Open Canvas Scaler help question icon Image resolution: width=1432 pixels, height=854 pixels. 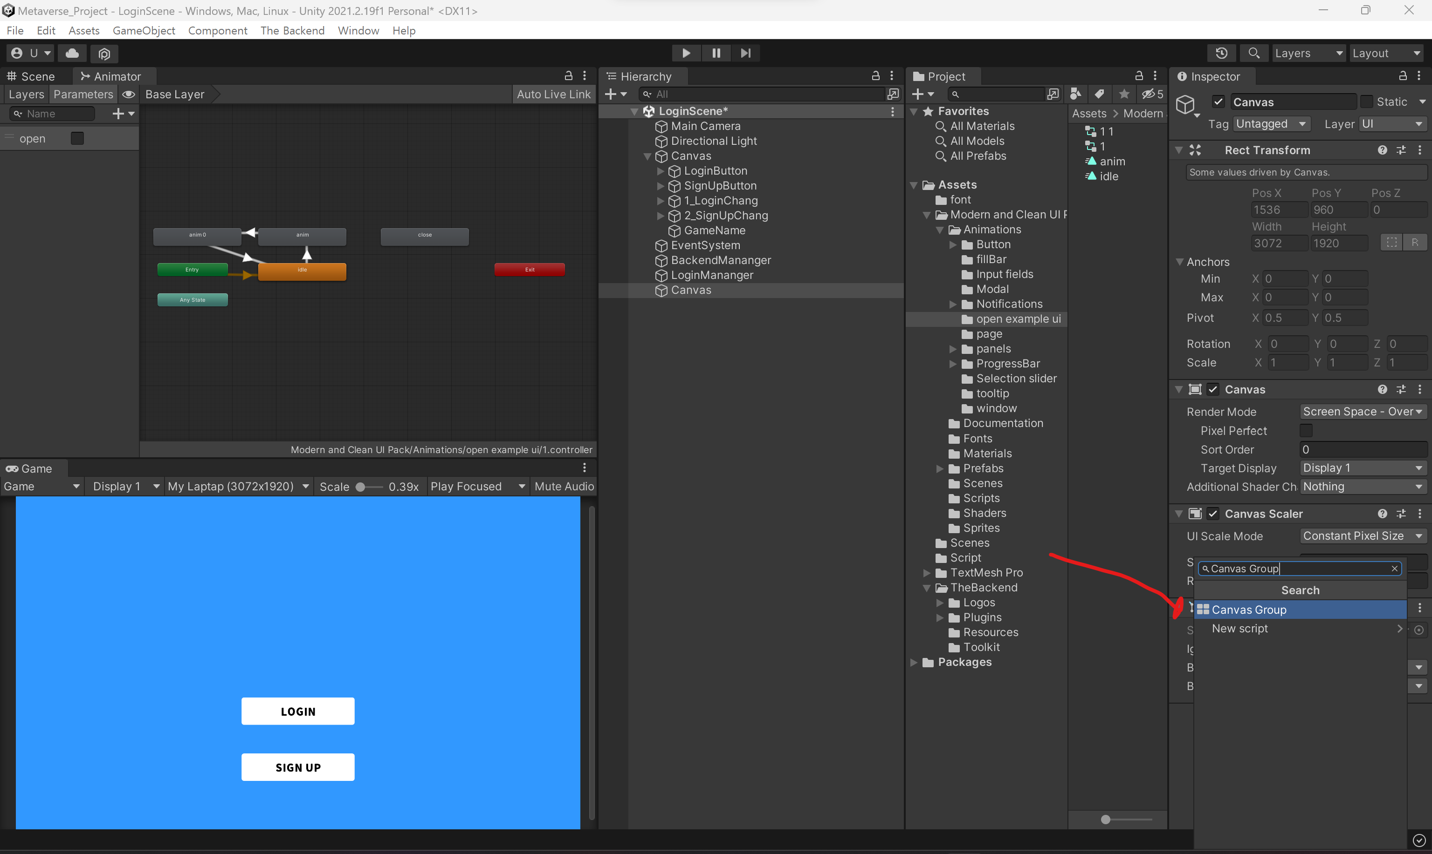coord(1382,513)
